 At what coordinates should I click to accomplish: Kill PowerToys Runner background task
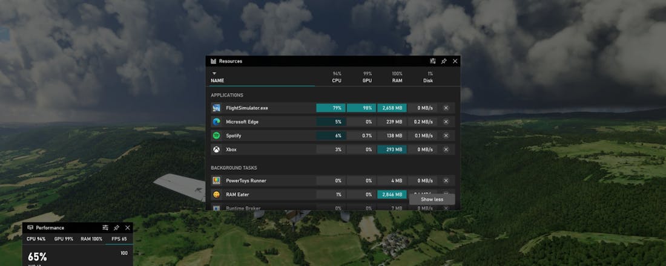446,180
